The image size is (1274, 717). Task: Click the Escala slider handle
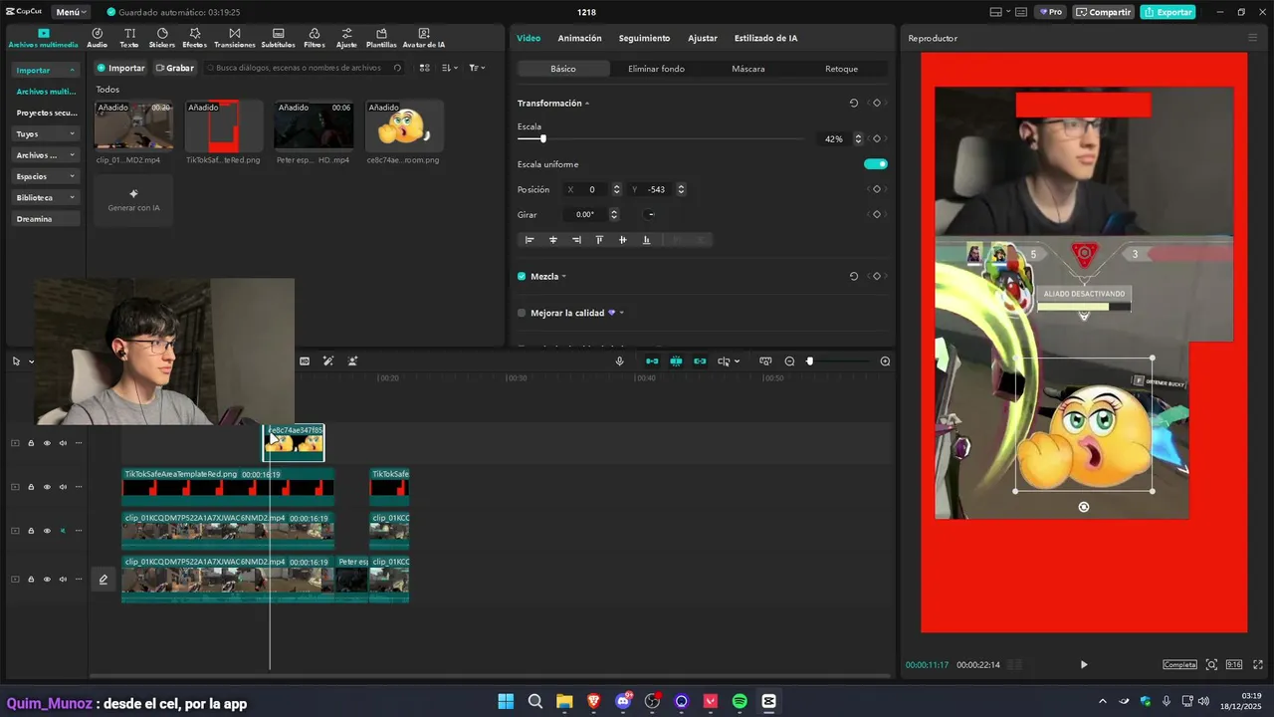click(542, 139)
